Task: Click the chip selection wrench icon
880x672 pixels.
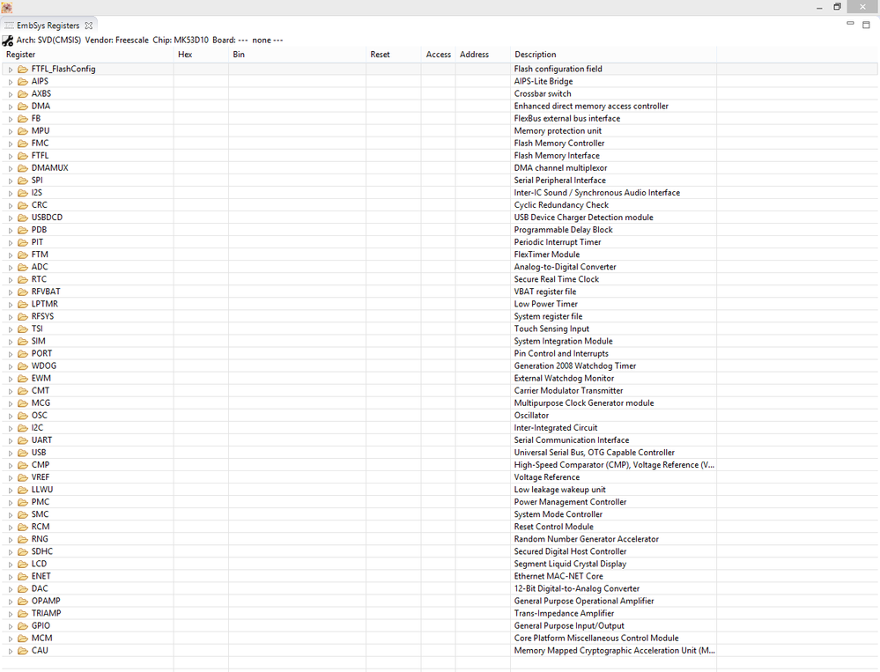Action: click(7, 41)
